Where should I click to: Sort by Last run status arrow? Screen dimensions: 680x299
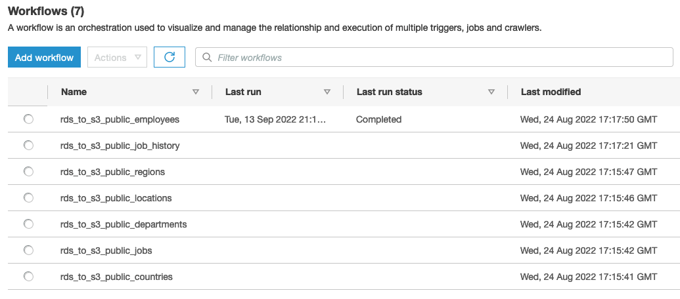point(491,92)
